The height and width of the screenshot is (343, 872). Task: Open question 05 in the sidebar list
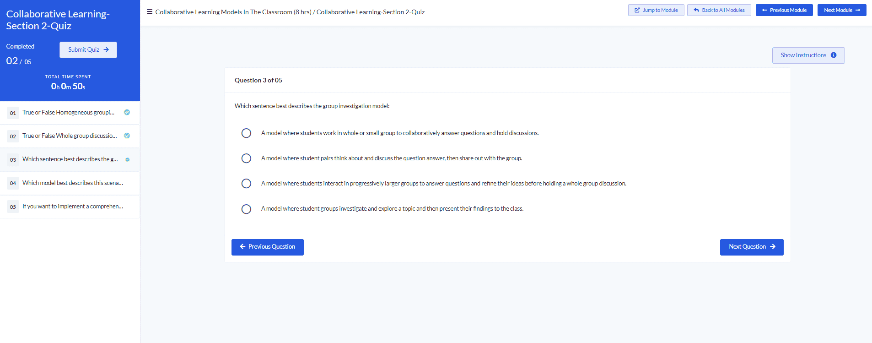point(70,207)
